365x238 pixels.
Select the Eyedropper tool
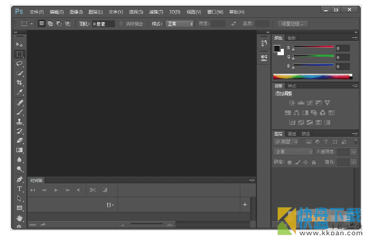(x=20, y=92)
